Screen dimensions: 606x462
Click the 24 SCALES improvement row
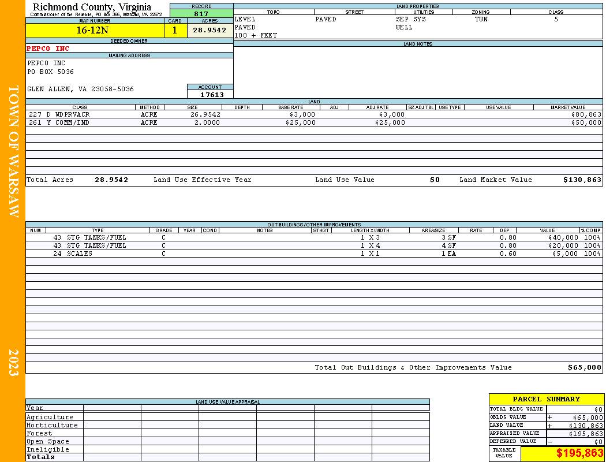point(314,254)
